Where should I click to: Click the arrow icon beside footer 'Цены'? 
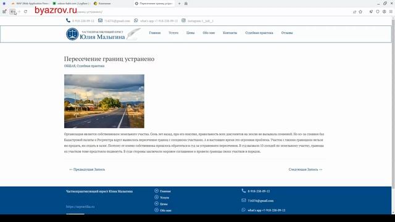tap(156, 203)
